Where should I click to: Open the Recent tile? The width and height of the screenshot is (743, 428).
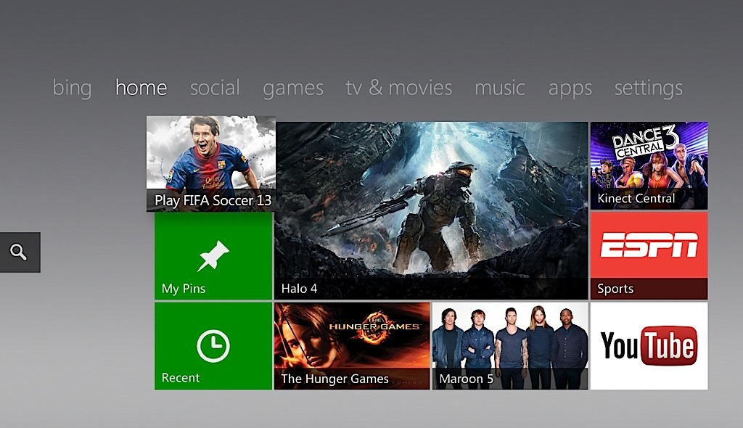(x=213, y=346)
